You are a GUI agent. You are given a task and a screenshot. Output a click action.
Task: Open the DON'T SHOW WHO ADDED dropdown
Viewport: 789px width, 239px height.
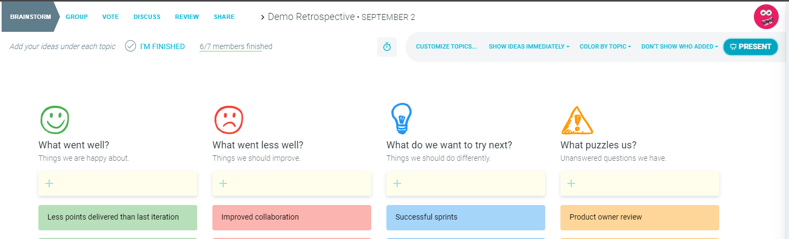[x=679, y=46]
